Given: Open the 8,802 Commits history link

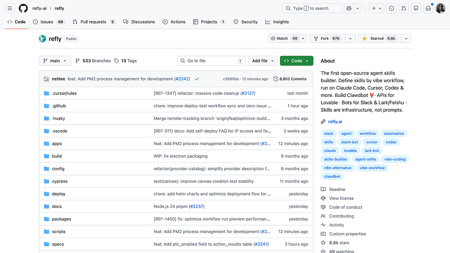Looking at the screenshot, I should (290, 79).
